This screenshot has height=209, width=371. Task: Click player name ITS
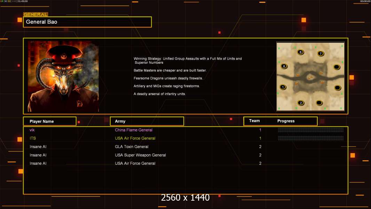[x=33, y=138]
